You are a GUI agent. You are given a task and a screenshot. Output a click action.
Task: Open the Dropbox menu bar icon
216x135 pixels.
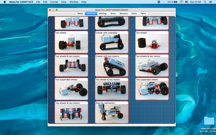pos(159,2)
